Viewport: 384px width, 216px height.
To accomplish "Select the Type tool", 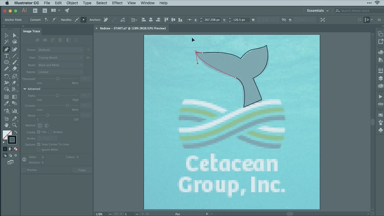I will click(x=6, y=56).
